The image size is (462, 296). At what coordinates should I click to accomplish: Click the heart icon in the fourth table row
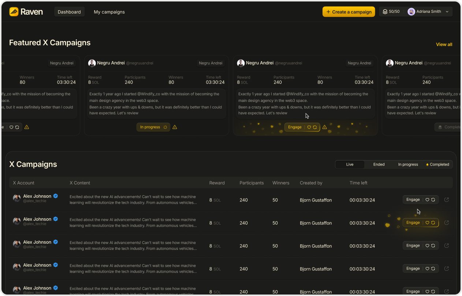tap(427, 269)
